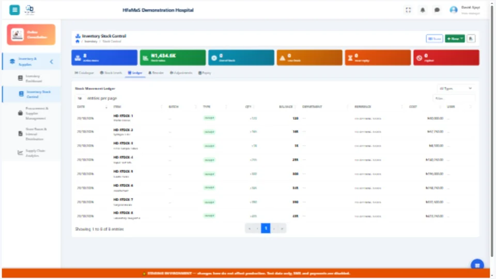This screenshot has height=279, width=496.
Task: Click the export icon button beside New
Action: coord(471,39)
